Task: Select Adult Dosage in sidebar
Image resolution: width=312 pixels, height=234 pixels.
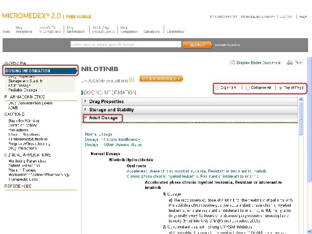Action: click(19, 85)
